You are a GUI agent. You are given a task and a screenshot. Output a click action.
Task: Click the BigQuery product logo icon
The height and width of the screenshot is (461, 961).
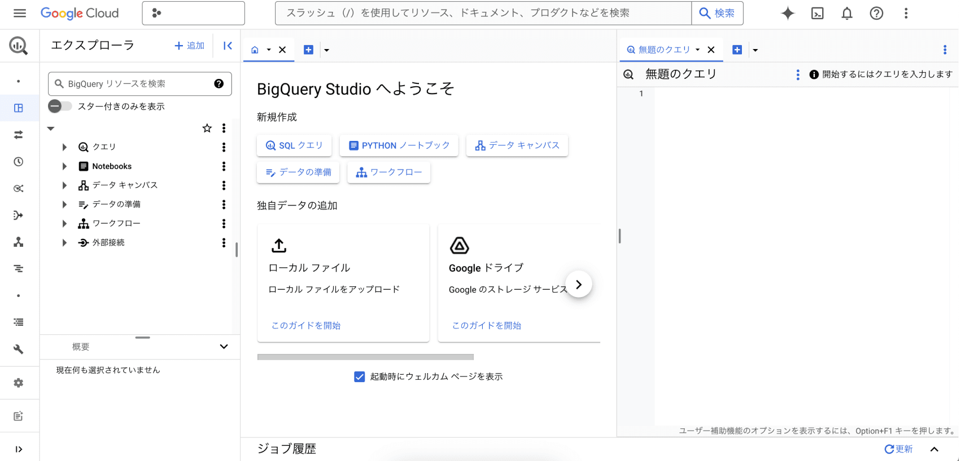coord(19,46)
